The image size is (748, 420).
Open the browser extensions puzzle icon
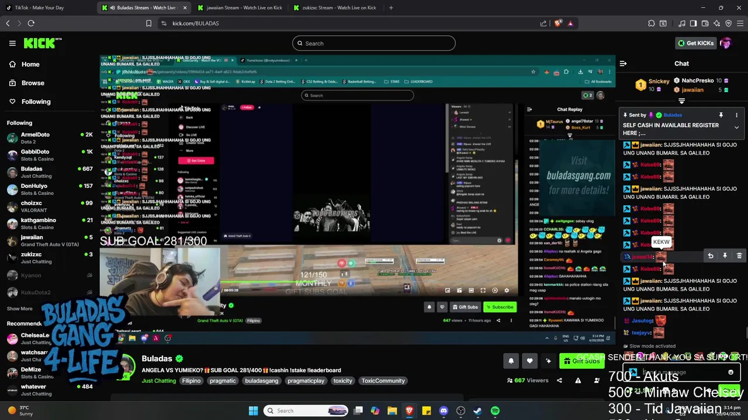tap(652, 23)
